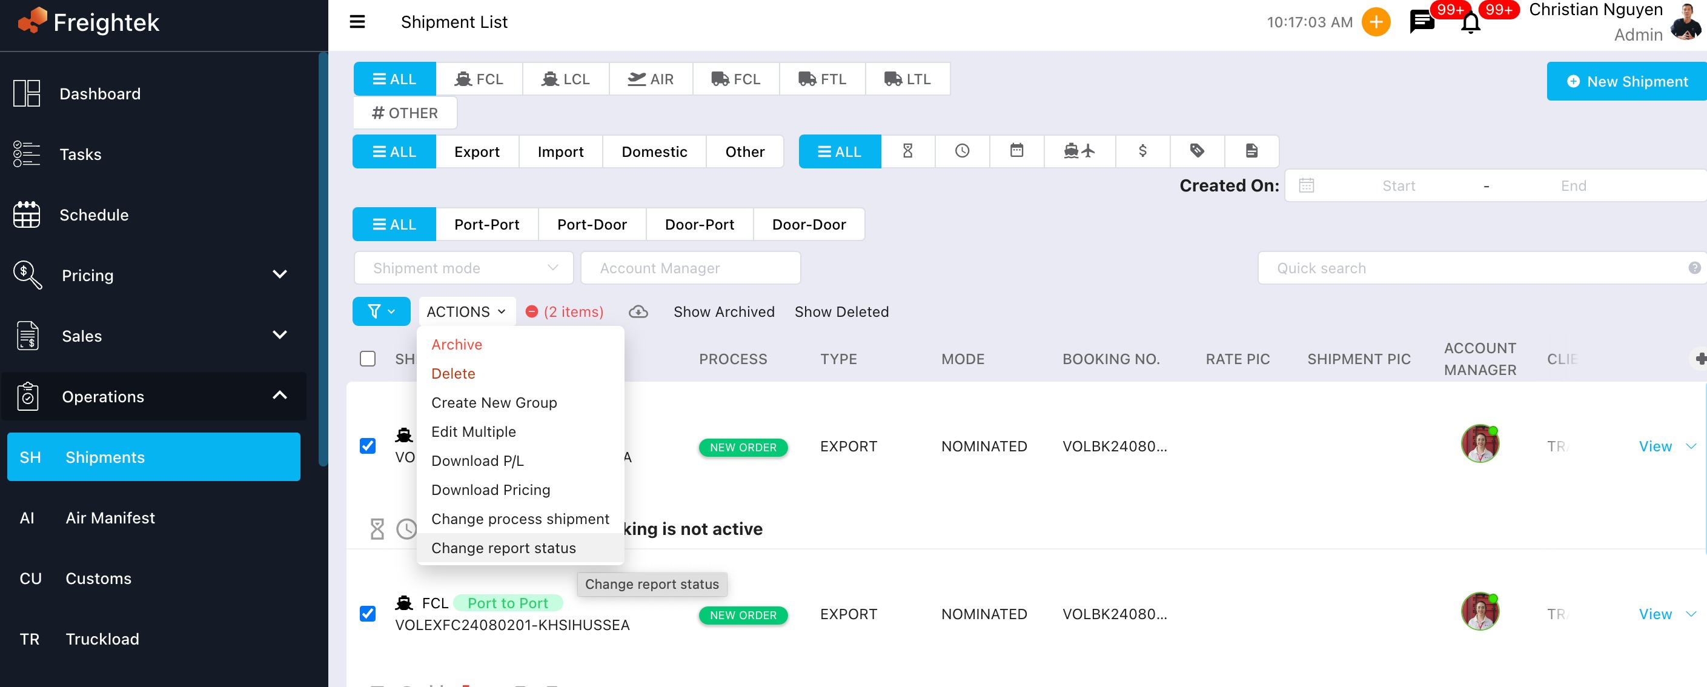Viewport: 1707px width, 687px height.
Task: Open the blue filter dropdown button
Action: click(380, 311)
